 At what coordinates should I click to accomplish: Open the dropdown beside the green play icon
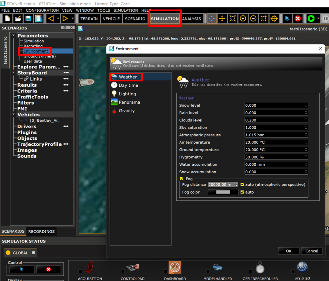[x=318, y=18]
